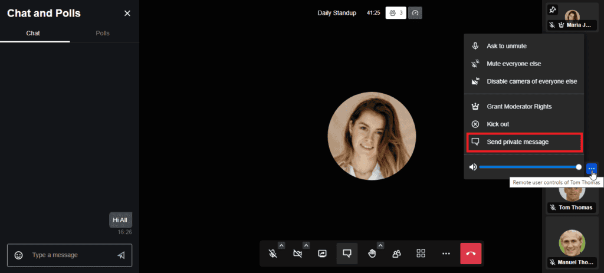Click the participant count button showing 3
Image resolution: width=604 pixels, height=273 pixels.
coord(396,13)
